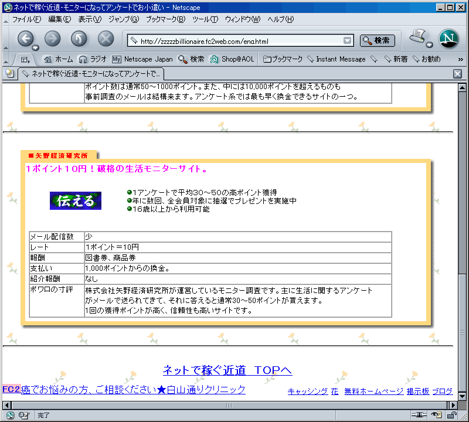Reload the current page
Screen dimensions: 469x422
[79, 39]
